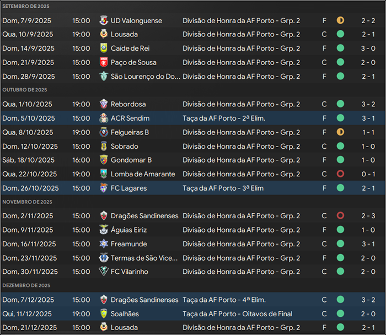Open the 3 - 1 score versus Freamunde

pyautogui.click(x=368, y=244)
